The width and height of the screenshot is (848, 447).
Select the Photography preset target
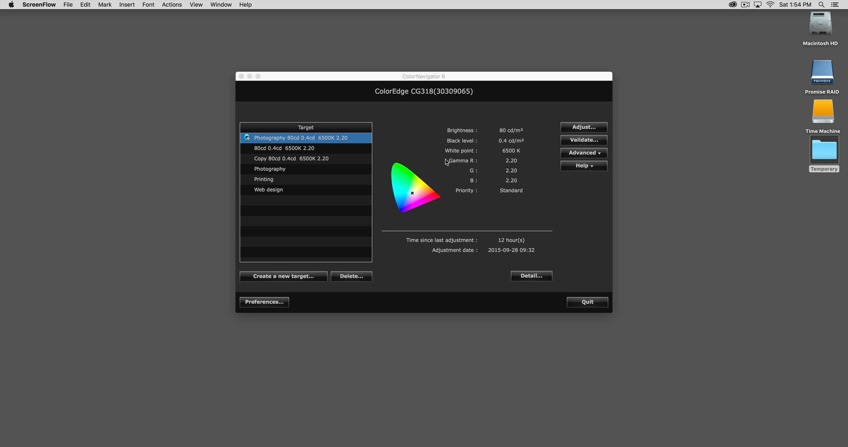point(306,169)
